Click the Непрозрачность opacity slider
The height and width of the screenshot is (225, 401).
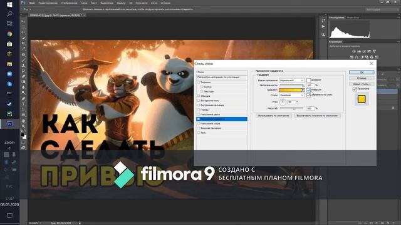tap(292, 85)
